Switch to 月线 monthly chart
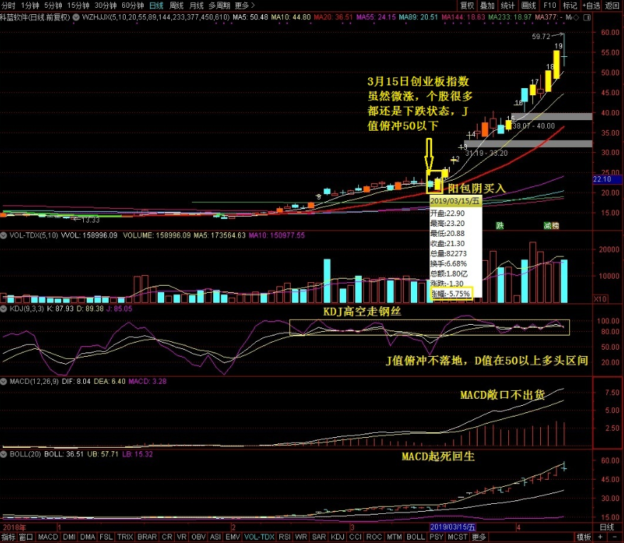The image size is (624, 543). pyautogui.click(x=196, y=5)
